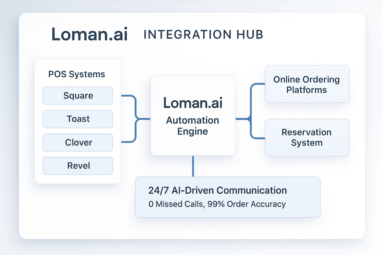Select the Reservation System box

[x=307, y=137]
